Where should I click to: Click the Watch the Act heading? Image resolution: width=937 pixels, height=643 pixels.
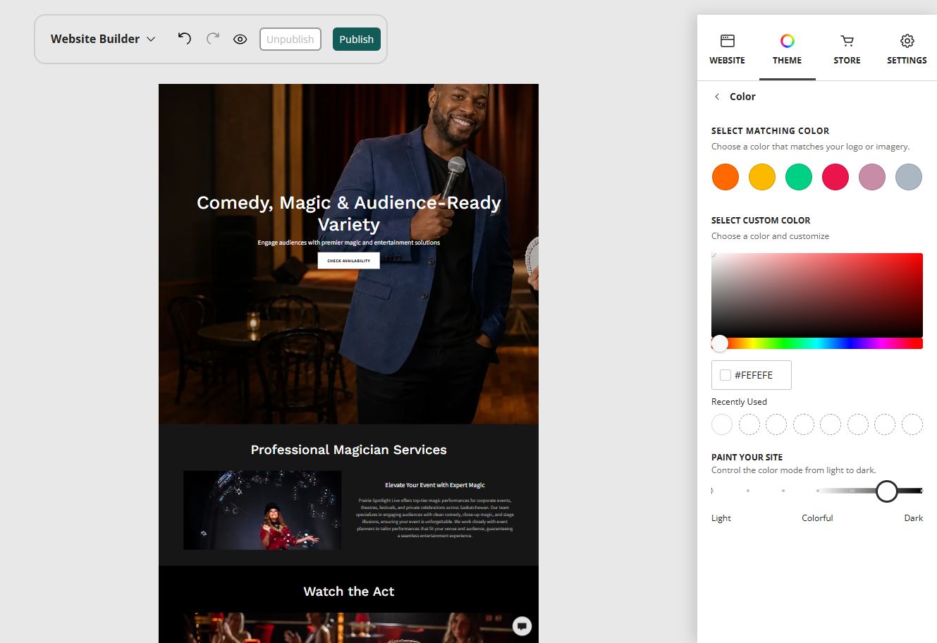coord(349,592)
